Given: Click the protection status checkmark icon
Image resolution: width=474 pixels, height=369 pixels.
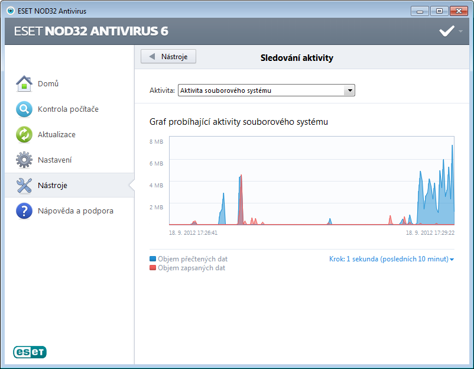Looking at the screenshot, I should point(446,31).
